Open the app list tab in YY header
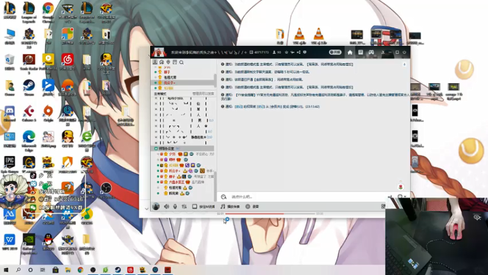This screenshot has width=488, height=275. coord(361,53)
